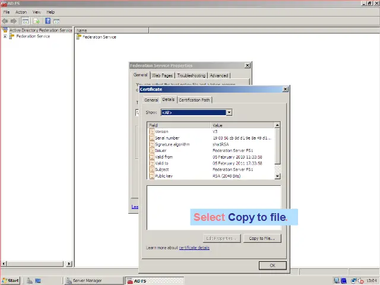Click the Copy to File button
This screenshot has height=285, width=380.
click(261, 238)
